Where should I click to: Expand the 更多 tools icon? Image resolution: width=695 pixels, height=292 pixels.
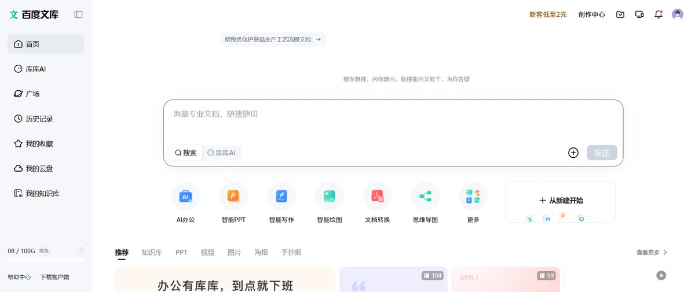pos(473,197)
